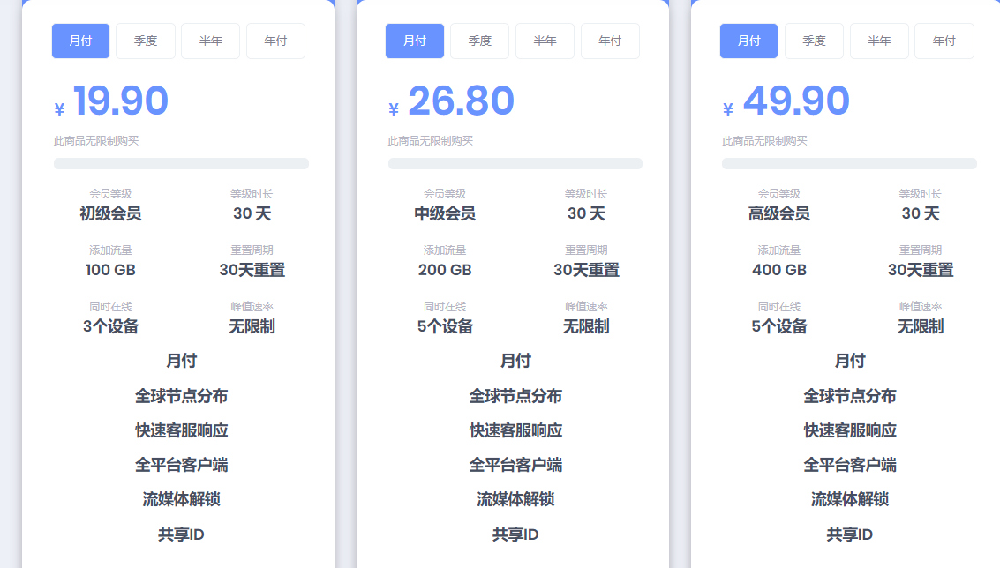Image resolution: width=1000 pixels, height=568 pixels.
Task: Click 此商品无限制购买 note under ¥19.90
Action: click(x=96, y=141)
